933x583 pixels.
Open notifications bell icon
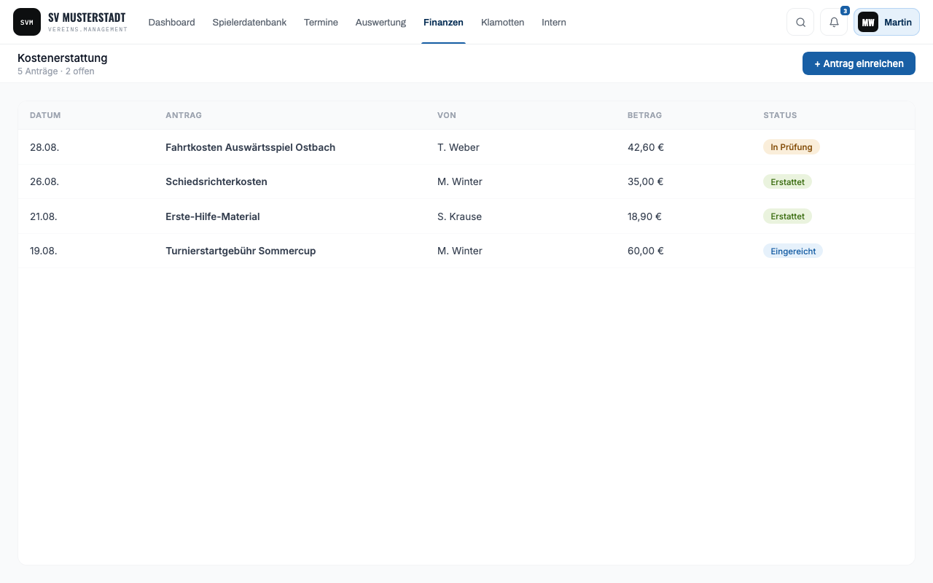834,22
